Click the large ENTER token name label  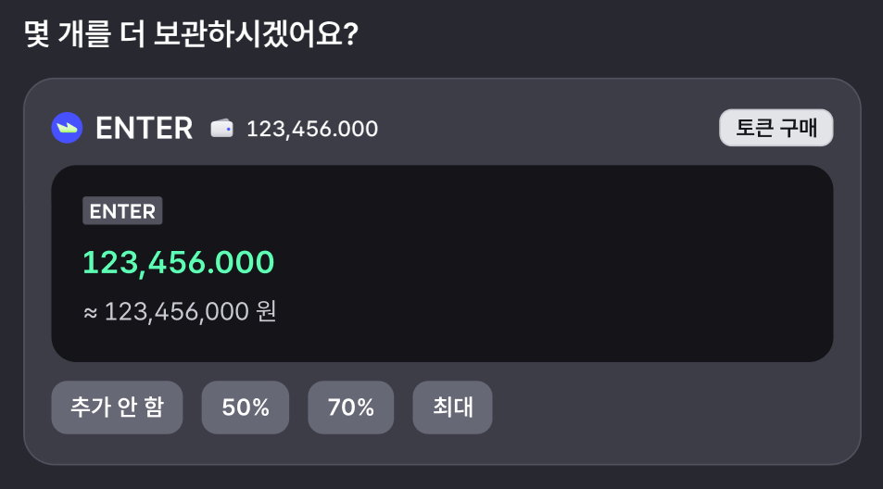point(145,129)
